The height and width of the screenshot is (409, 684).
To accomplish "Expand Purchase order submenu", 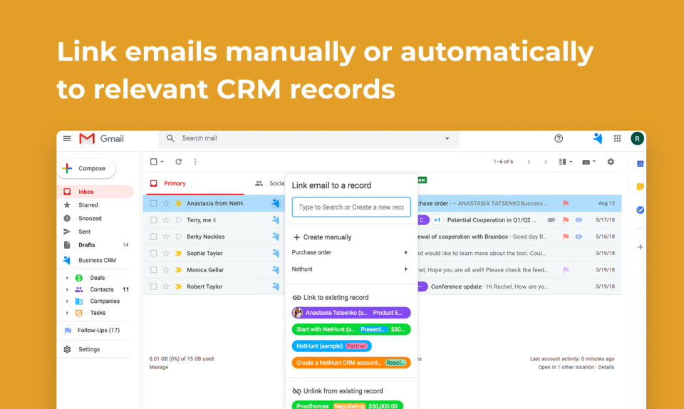I will point(405,252).
